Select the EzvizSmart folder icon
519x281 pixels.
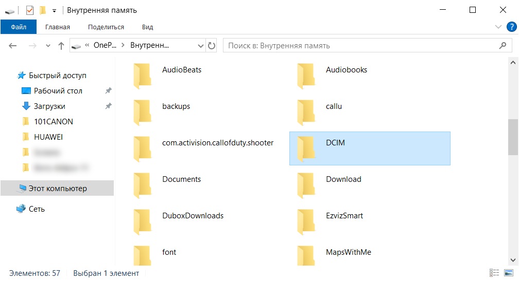[x=306, y=222]
